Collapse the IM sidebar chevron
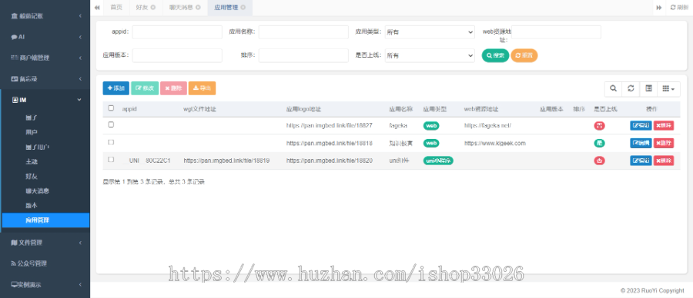 pos(79,100)
